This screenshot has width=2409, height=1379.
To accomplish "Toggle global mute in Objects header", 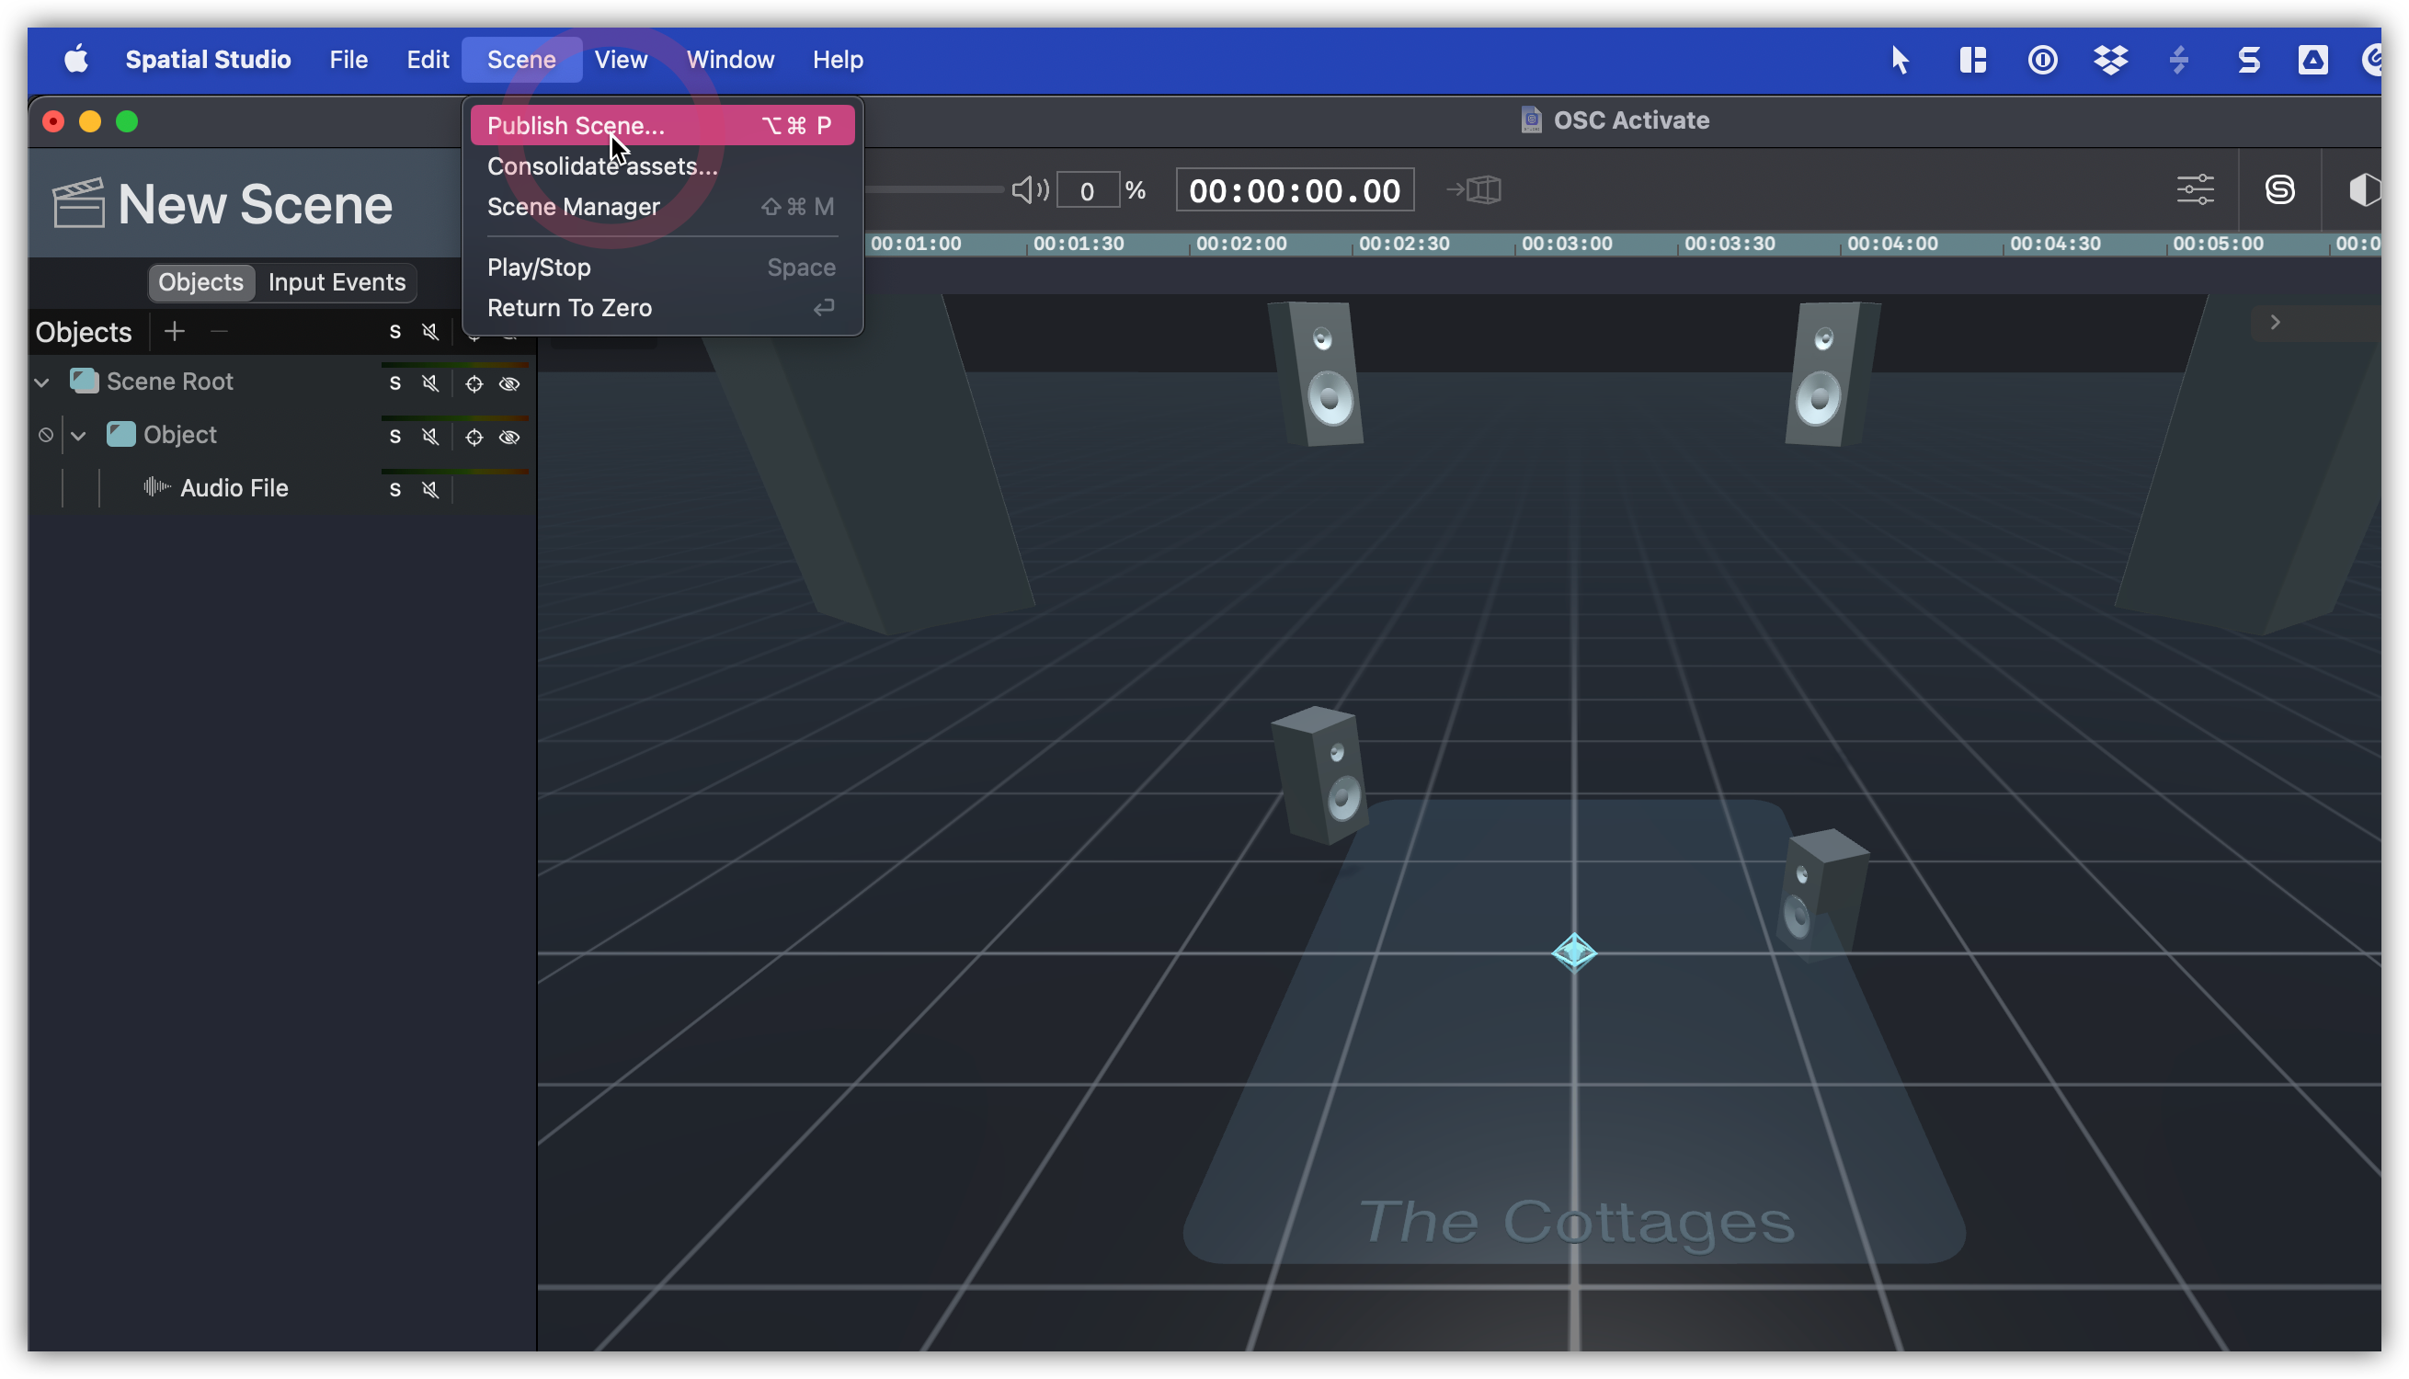I will pos(430,332).
